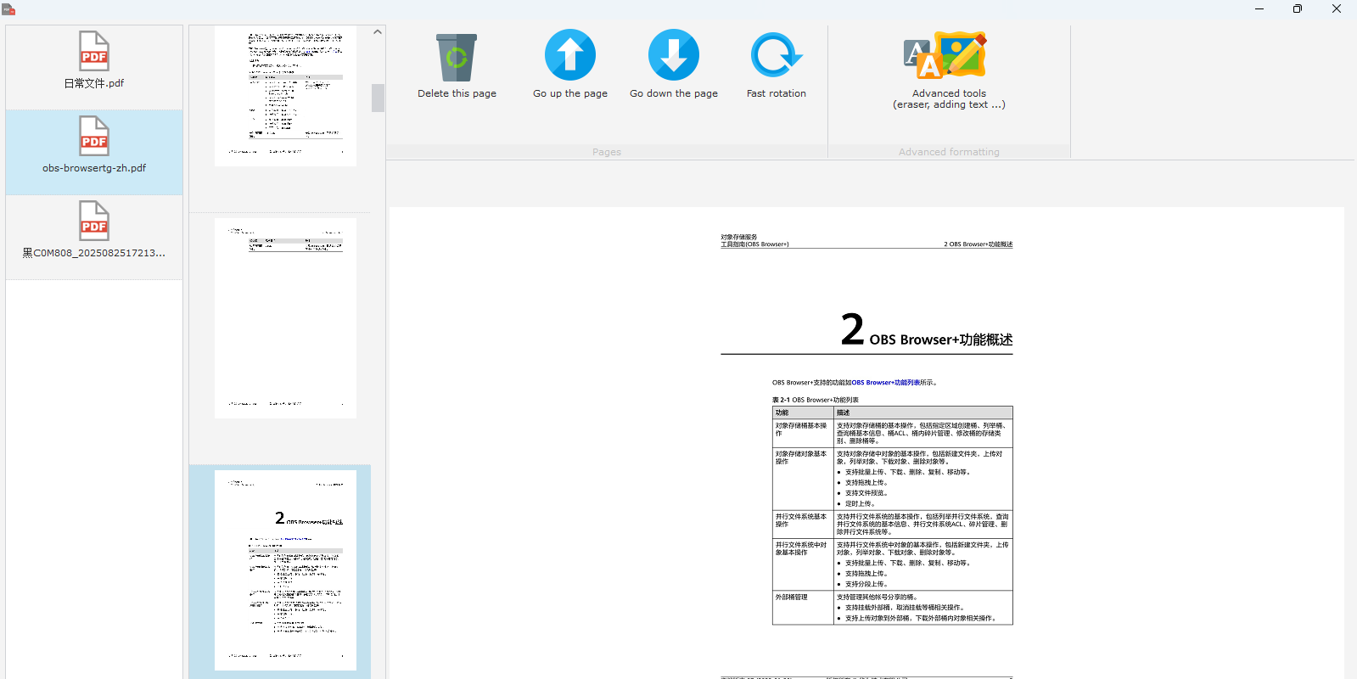This screenshot has height=679, width=1357.
Task: Click the OBS Browser+功能列表 blue link
Action: click(x=885, y=383)
